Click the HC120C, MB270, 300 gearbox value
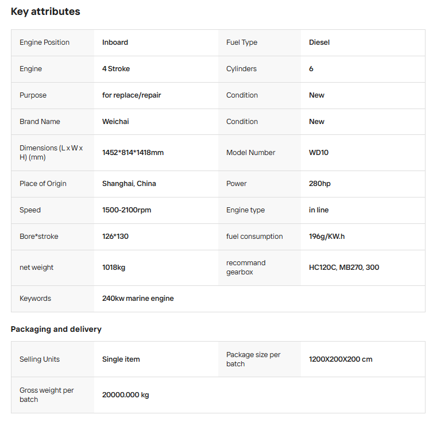 tap(344, 268)
